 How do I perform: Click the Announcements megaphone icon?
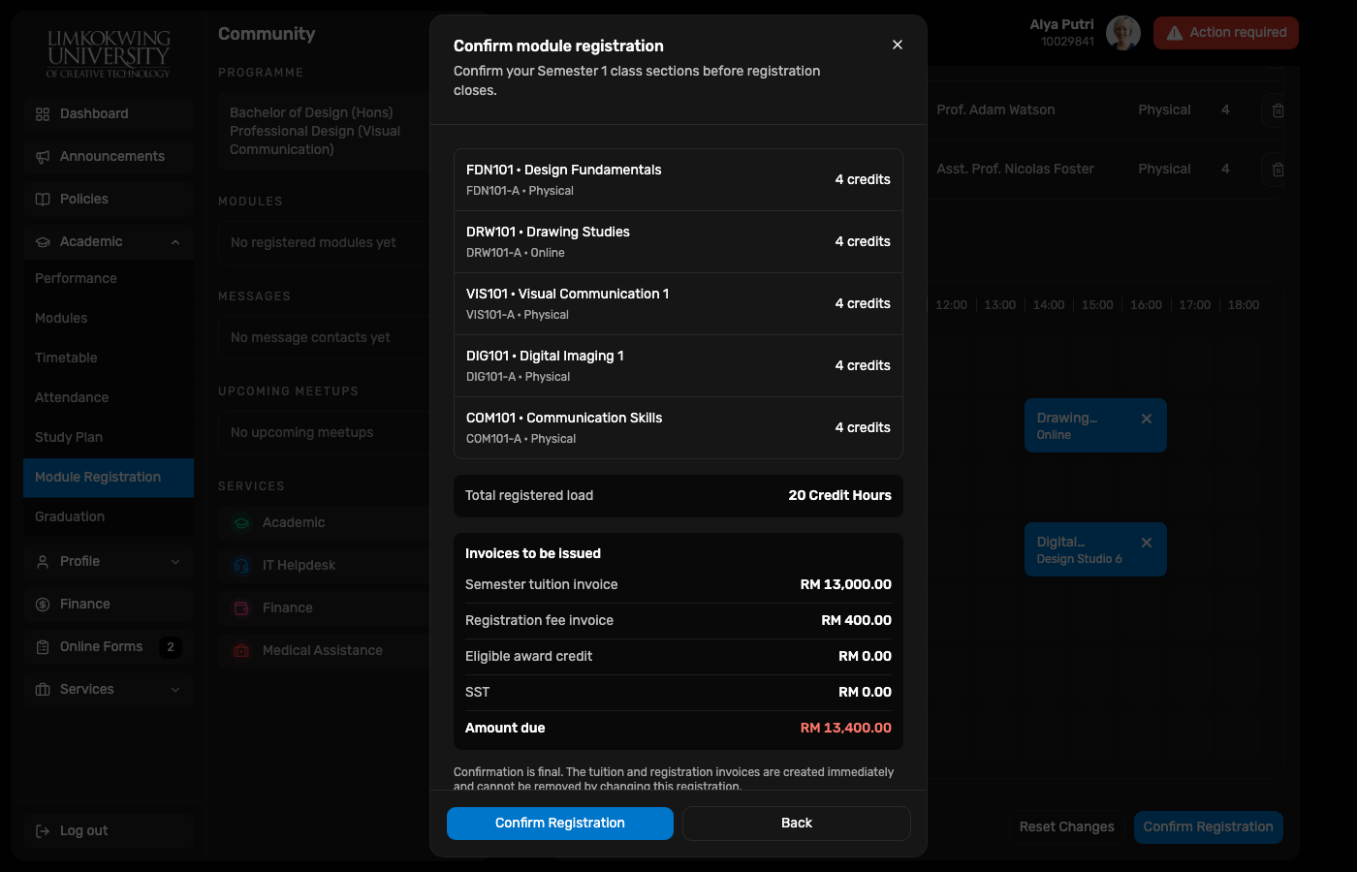tap(43, 157)
